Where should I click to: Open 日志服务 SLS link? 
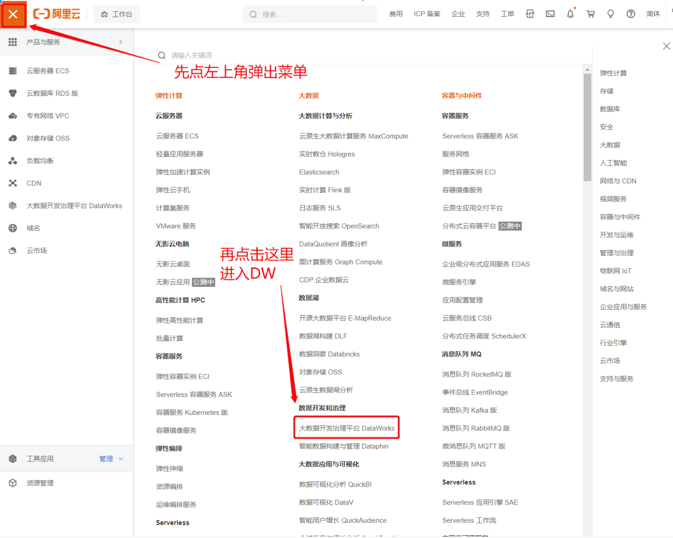(x=320, y=208)
